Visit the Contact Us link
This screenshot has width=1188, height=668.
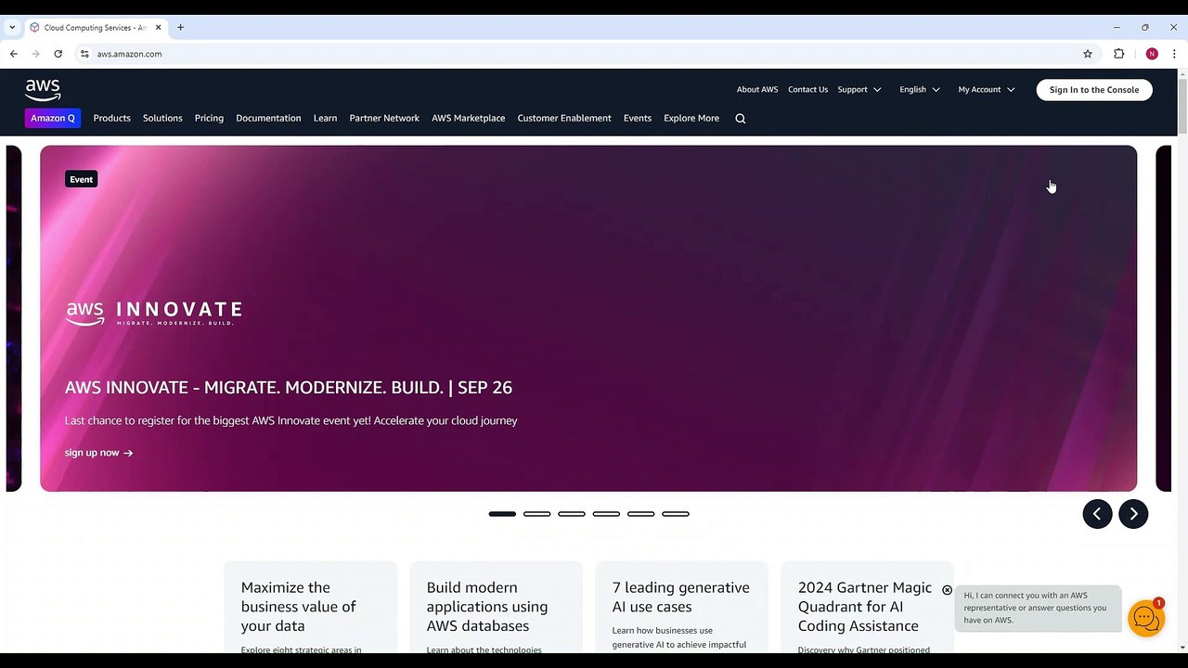807,90
